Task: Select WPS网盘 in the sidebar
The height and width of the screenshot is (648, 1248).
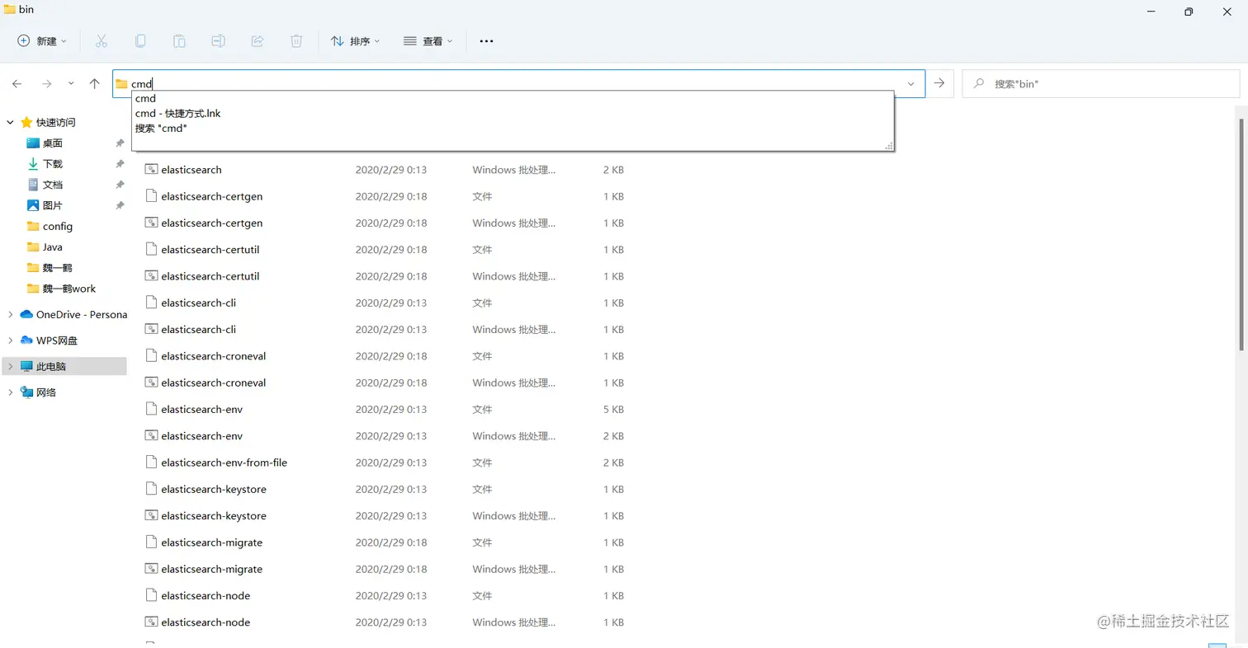Action: pyautogui.click(x=57, y=340)
